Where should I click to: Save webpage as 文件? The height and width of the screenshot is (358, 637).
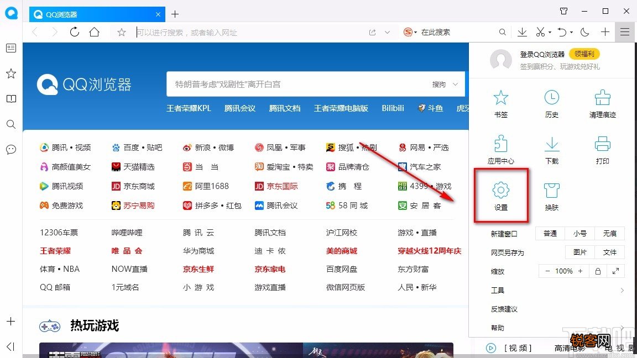609,252
